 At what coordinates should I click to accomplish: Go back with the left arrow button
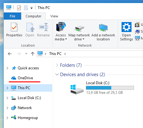(10, 54)
